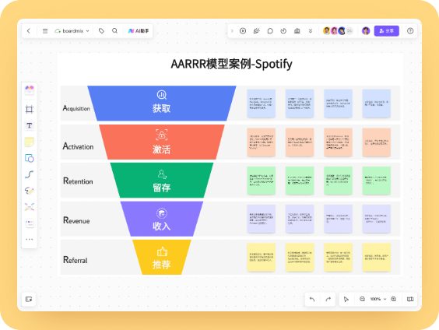
Task: Select the Retention label text
Action: pyautogui.click(x=78, y=181)
